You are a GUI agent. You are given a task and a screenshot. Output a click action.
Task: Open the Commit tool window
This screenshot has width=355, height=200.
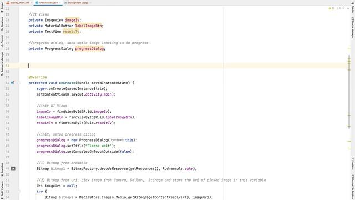click(2, 41)
